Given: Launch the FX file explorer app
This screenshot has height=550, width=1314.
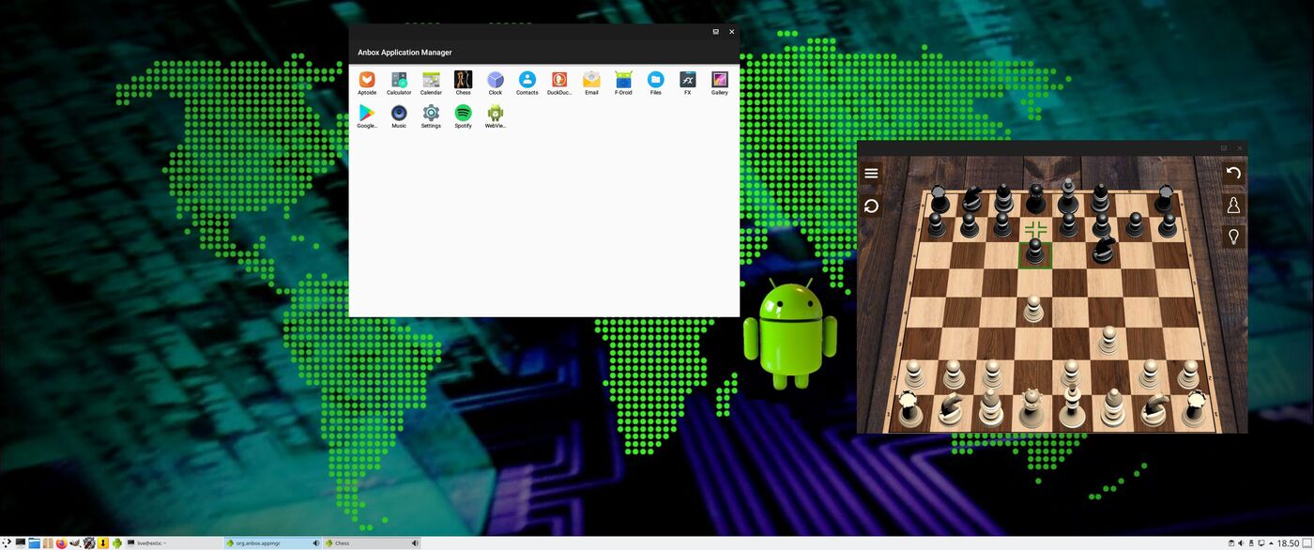Looking at the screenshot, I should pyautogui.click(x=687, y=81).
